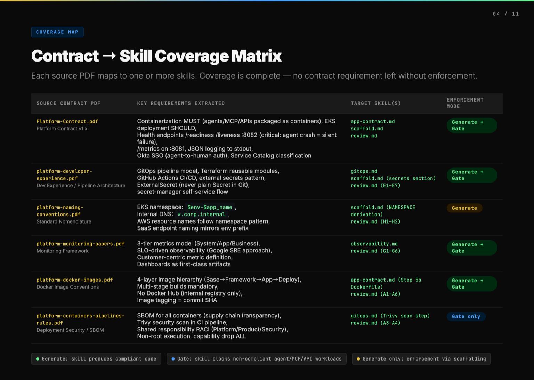Click the SOURCE CONTRACT PDF column header
The image size is (534, 380).
pyautogui.click(x=68, y=103)
